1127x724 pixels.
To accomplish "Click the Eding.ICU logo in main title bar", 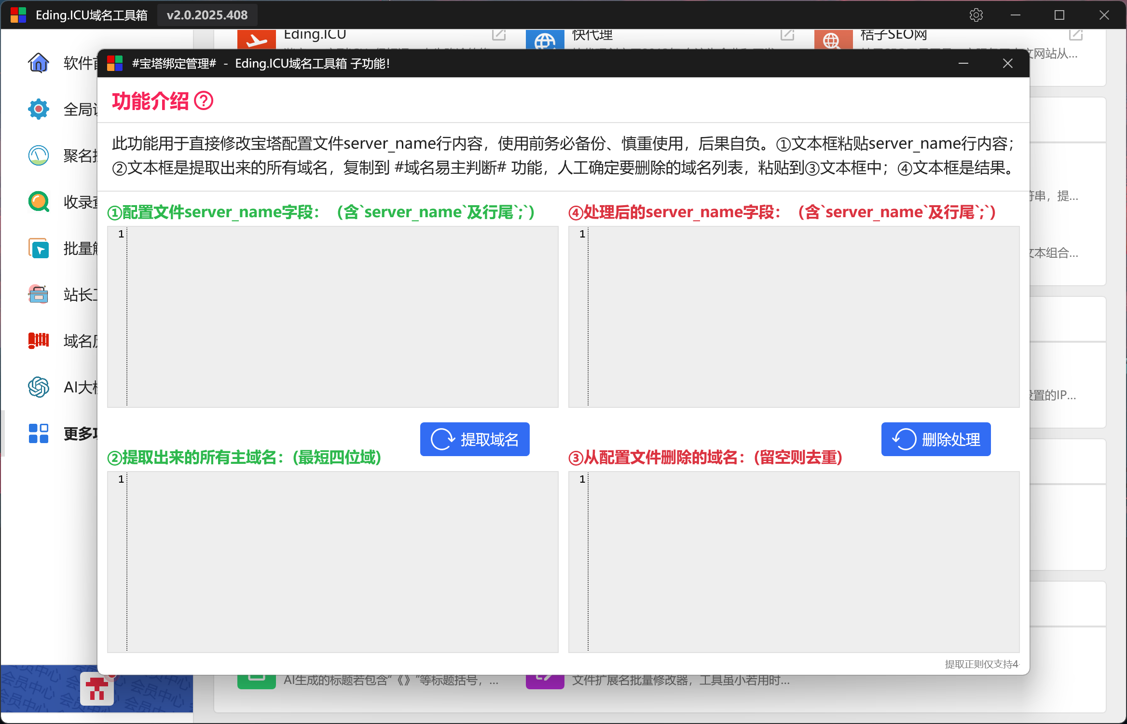I will click(18, 15).
